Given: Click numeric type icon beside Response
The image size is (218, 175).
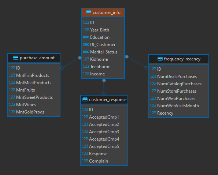Looking at the screenshot, I should [x=85, y=153].
